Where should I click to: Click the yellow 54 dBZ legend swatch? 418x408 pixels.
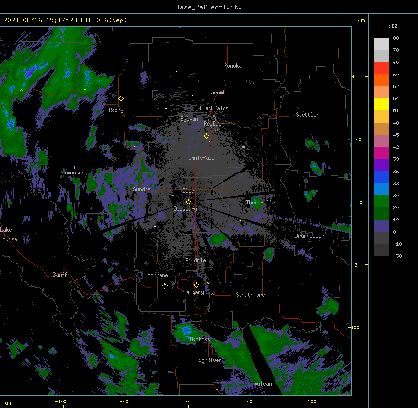[381, 104]
